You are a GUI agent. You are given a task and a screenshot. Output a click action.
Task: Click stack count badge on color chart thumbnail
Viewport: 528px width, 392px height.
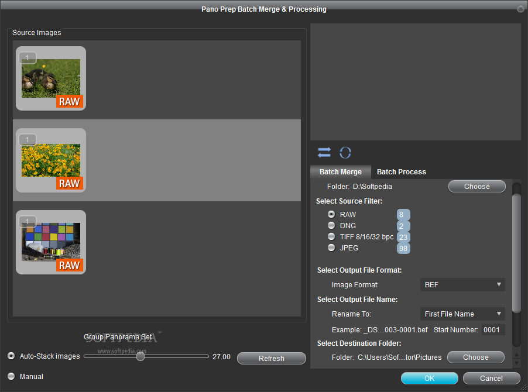pyautogui.click(x=28, y=221)
